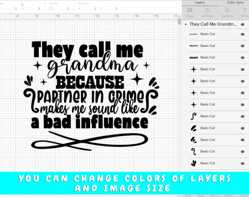Viewport: 249px width, 197px height.
Task: Click the Width stepper arrows at toolbar edge
Action: click(16, 8)
